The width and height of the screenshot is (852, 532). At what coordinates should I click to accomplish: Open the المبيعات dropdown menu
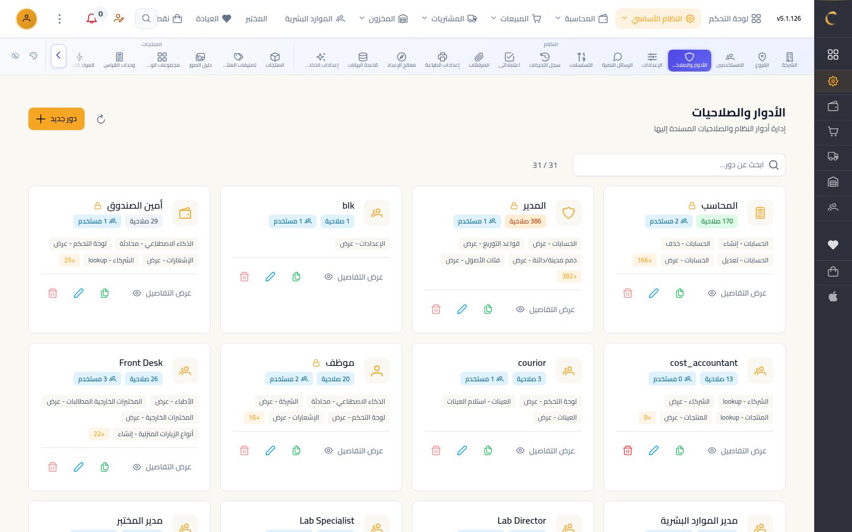point(516,19)
